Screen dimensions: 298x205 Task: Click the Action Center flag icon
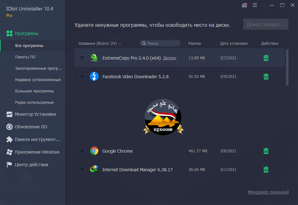pyautogui.click(x=9, y=165)
